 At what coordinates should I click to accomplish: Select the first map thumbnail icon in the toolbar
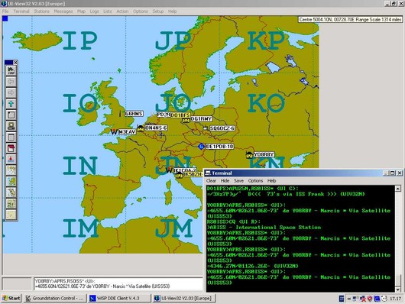pos(11,170)
